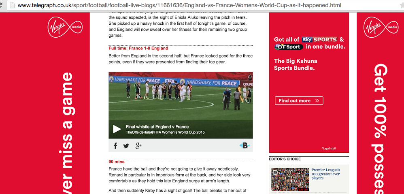The height and width of the screenshot is (194, 404).
Task: Click the video preview image of pitch
Action: pos(181,96)
